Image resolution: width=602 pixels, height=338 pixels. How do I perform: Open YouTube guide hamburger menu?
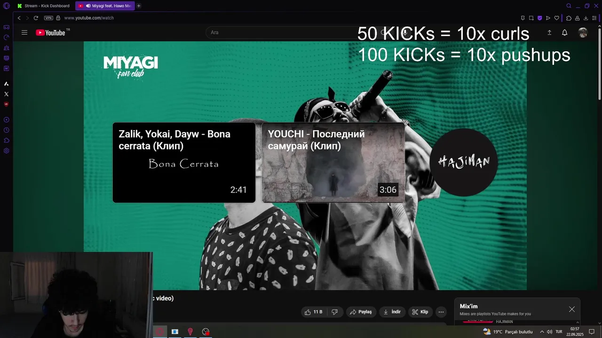pos(24,32)
